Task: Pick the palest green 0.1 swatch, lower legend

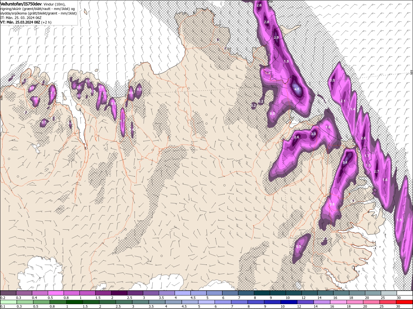Action: pyautogui.click(x=8, y=302)
